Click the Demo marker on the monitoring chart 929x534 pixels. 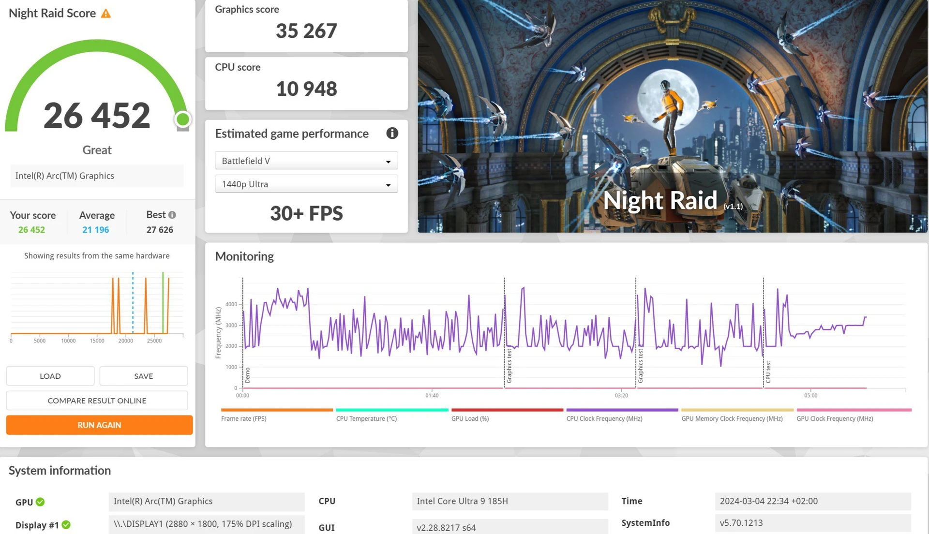tap(247, 375)
